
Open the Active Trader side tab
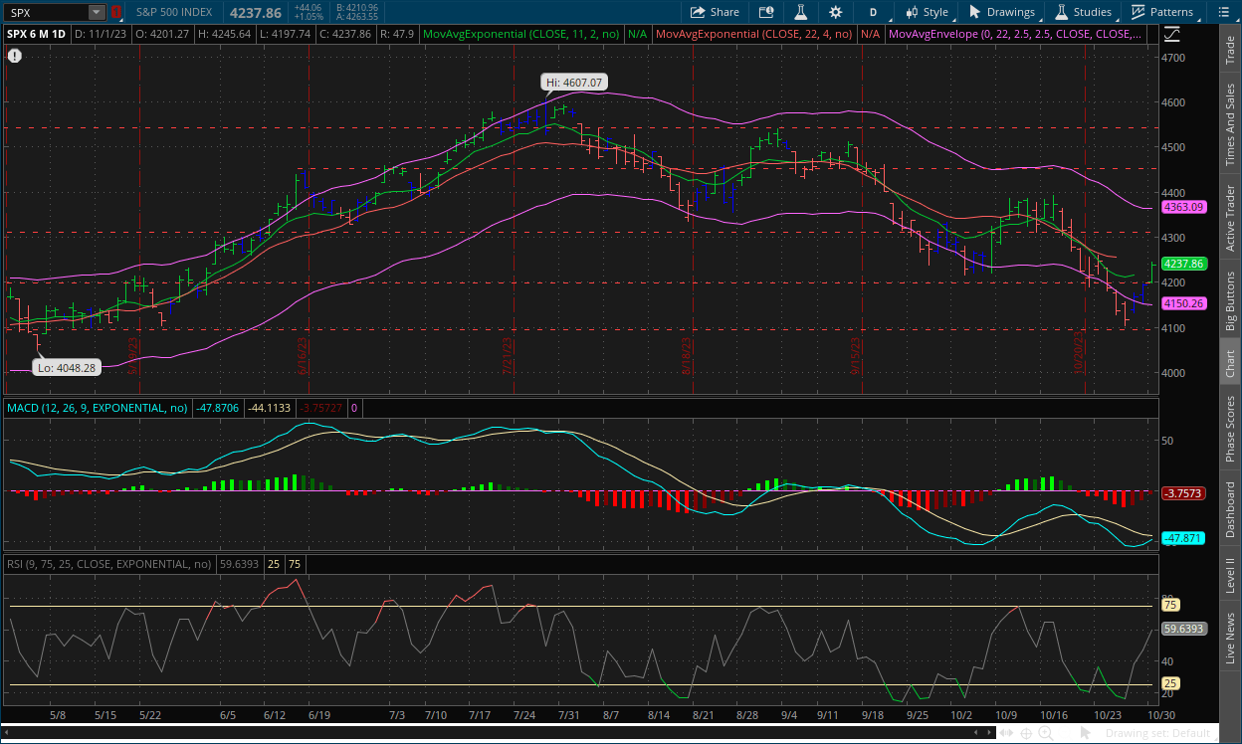(1230, 217)
